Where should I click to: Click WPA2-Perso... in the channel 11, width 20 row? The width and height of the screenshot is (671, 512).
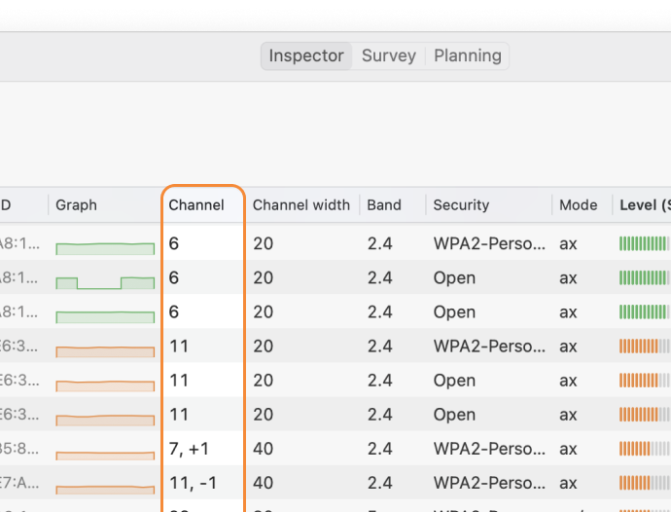pyautogui.click(x=489, y=346)
